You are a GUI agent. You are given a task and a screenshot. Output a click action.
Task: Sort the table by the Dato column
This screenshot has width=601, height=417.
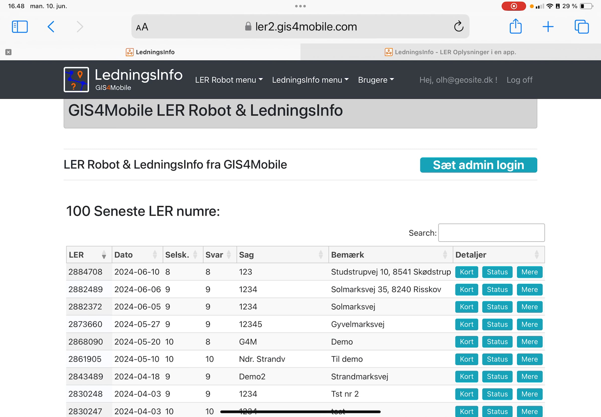click(137, 254)
